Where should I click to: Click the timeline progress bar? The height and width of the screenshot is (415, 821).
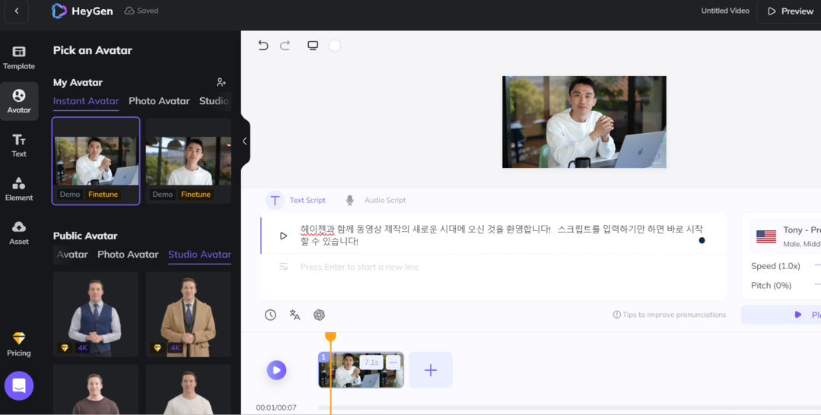coord(570,407)
